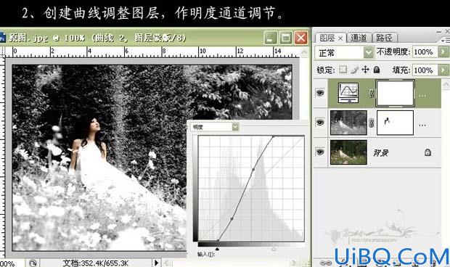Click link icon on curves layer mask
The height and width of the screenshot is (267, 450).
click(x=372, y=94)
